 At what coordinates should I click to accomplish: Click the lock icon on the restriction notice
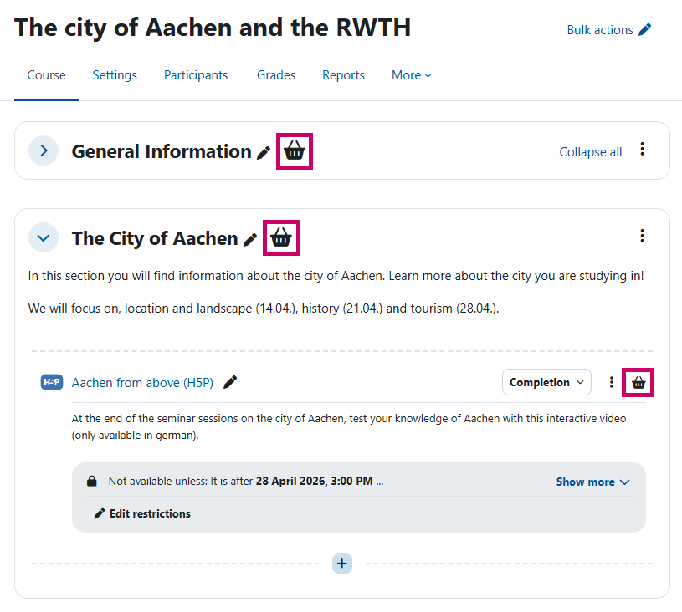point(91,480)
